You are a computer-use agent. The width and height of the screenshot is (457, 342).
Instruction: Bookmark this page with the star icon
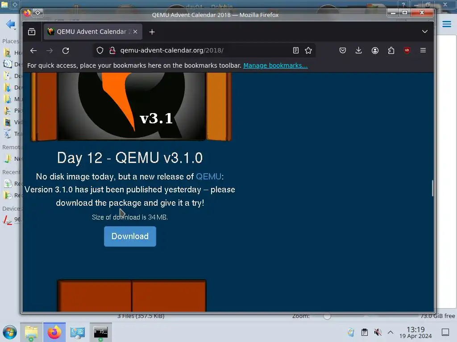308,51
